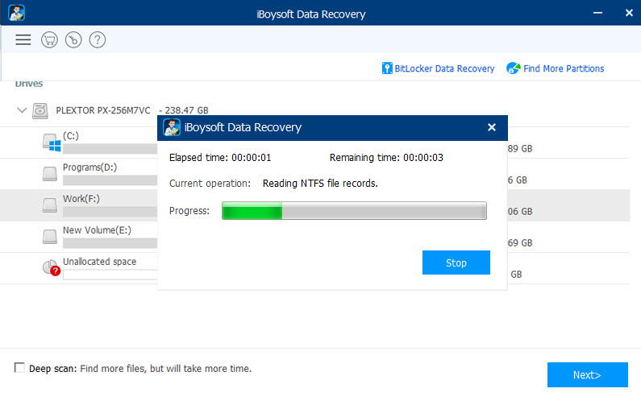Screen dimensions: 641x401
Task: Open the hamburger menu
Action: [x=23, y=39]
